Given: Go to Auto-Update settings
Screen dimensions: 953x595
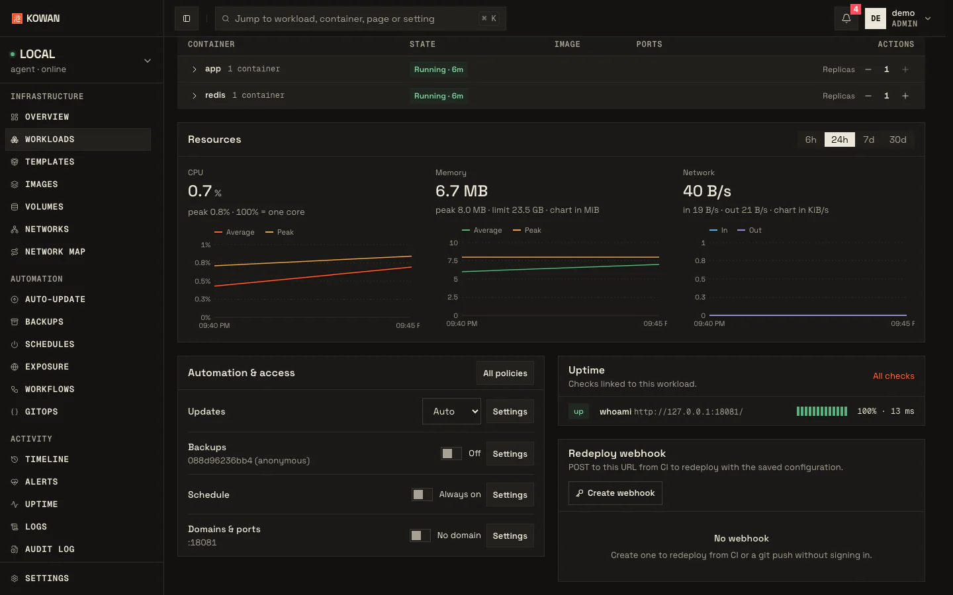Looking at the screenshot, I should pos(78,299).
